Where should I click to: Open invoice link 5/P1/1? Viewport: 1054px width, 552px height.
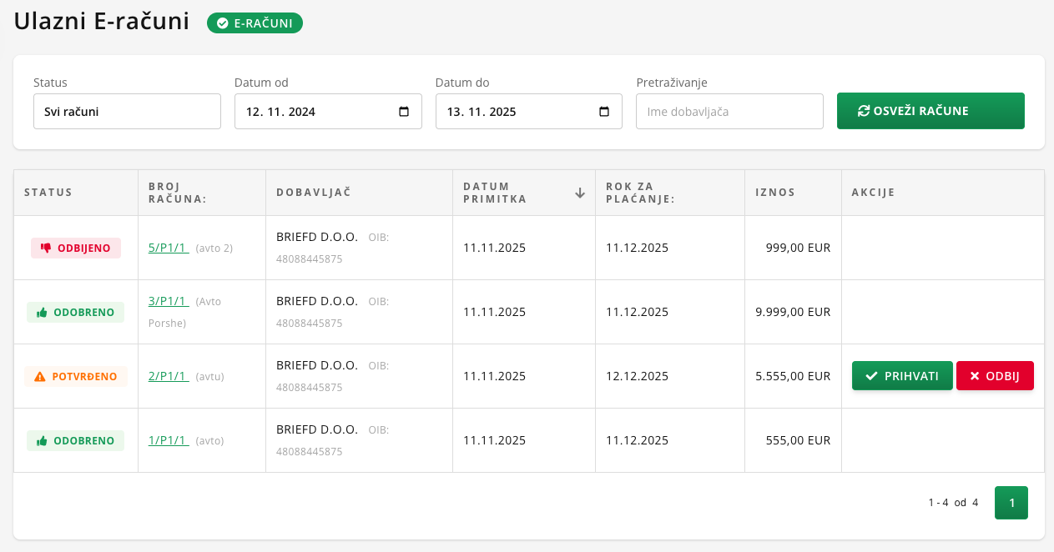click(168, 248)
